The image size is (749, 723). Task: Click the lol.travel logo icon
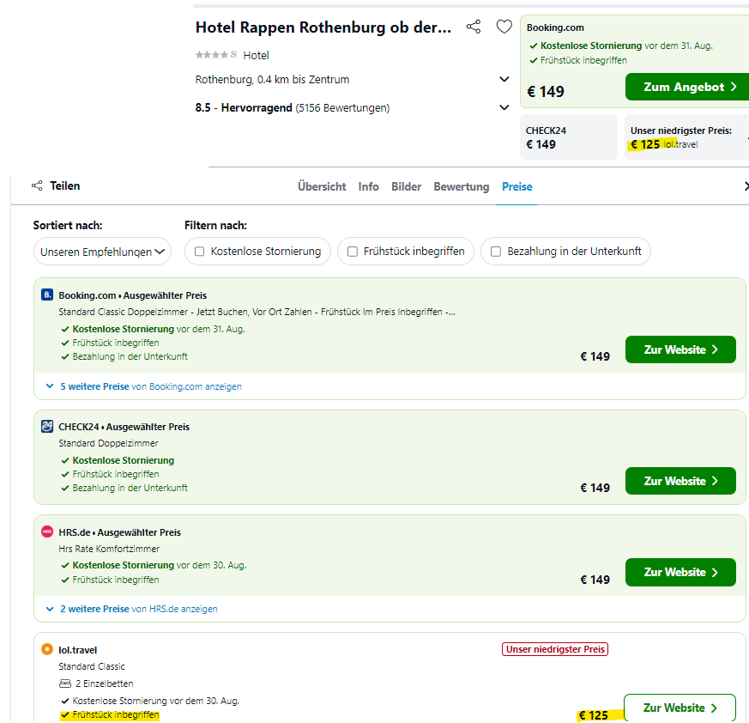pyautogui.click(x=47, y=650)
